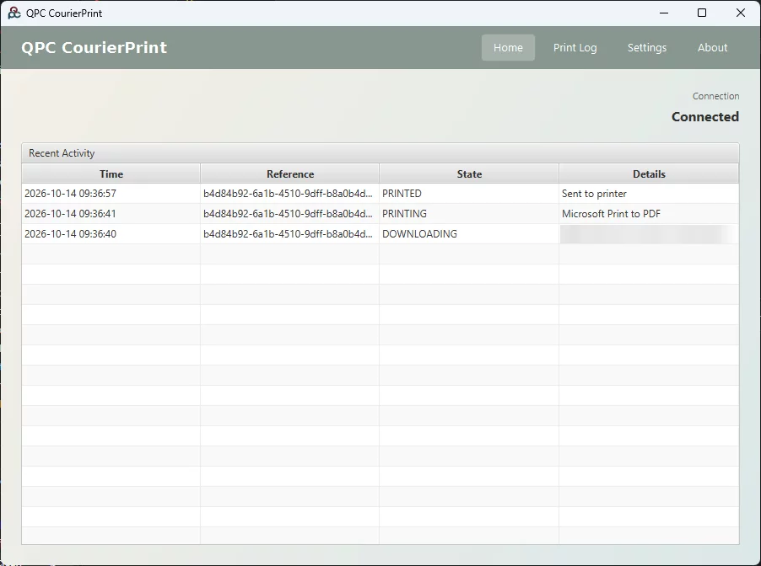Image resolution: width=761 pixels, height=566 pixels.
Task: Click the Reference column header
Action: tap(289, 174)
